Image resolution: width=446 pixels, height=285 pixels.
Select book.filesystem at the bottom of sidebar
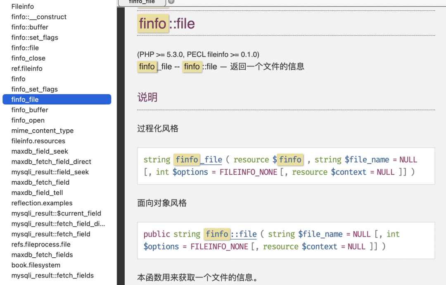pos(36,265)
